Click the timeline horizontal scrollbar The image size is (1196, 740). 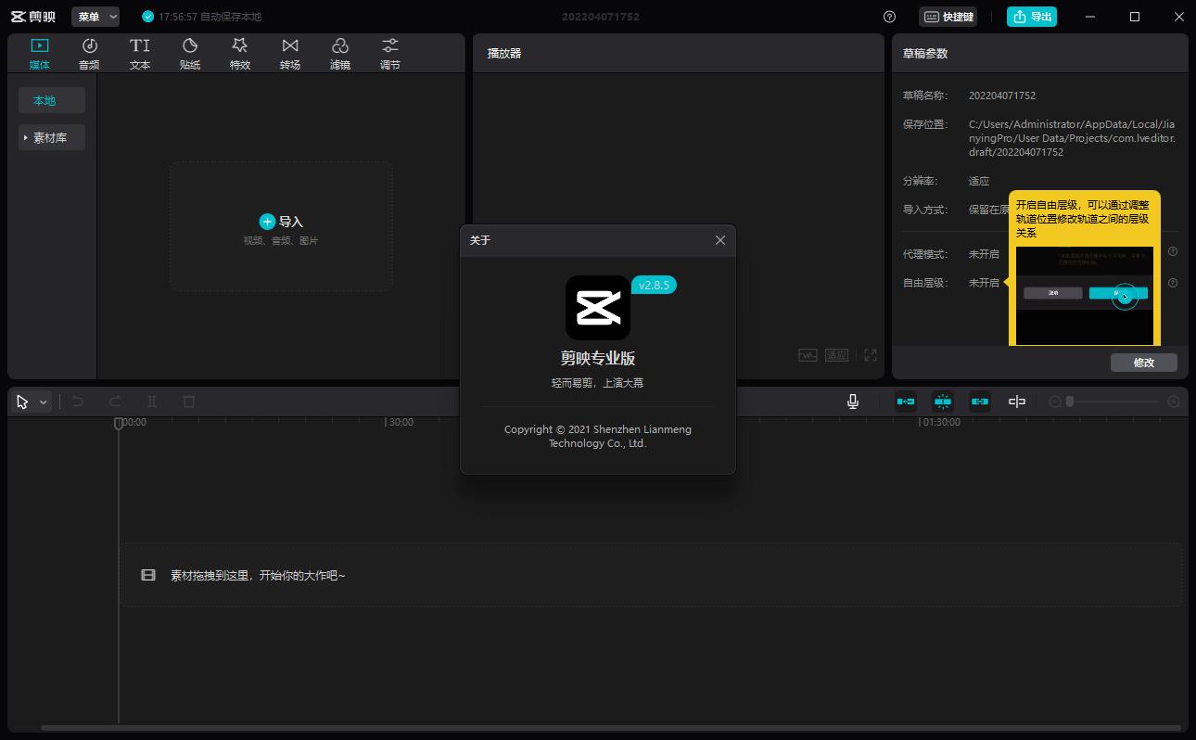tap(611, 728)
